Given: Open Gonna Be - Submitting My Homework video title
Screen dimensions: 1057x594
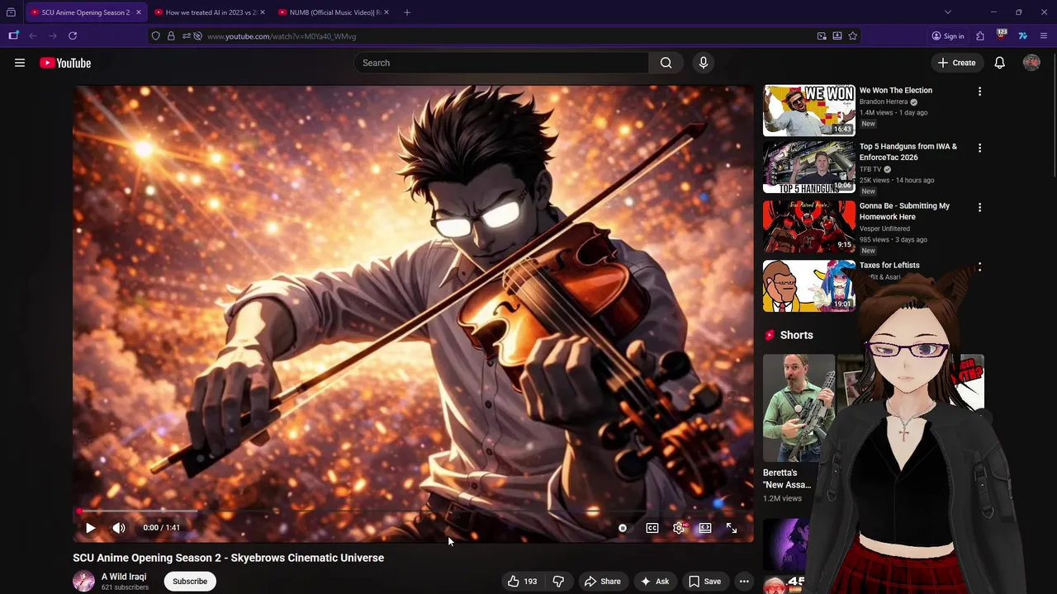Looking at the screenshot, I should tap(904, 211).
